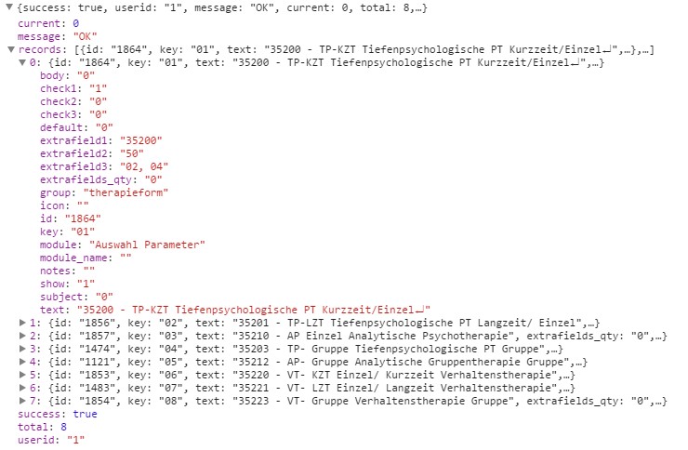Click the expanded text value of record 0
This screenshot has width=688, height=450.
[x=254, y=310]
